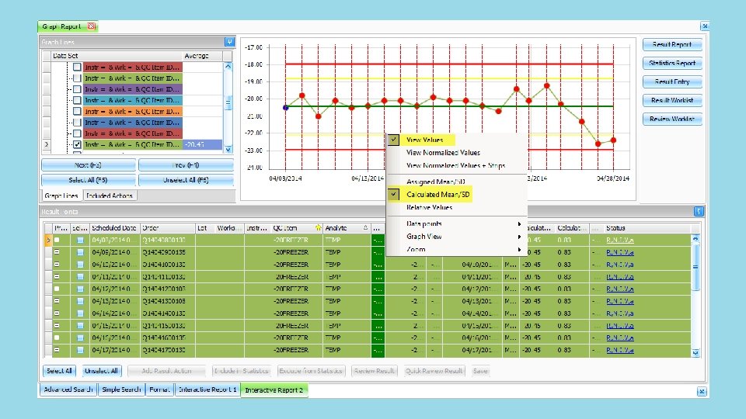Viewport: 746px width, 419px height.
Task: Toggle the checkbox of the orange data set line
Action: 77,111
